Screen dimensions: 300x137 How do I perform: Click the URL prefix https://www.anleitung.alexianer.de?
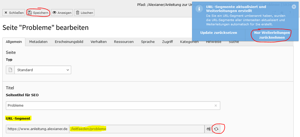coord(38,129)
